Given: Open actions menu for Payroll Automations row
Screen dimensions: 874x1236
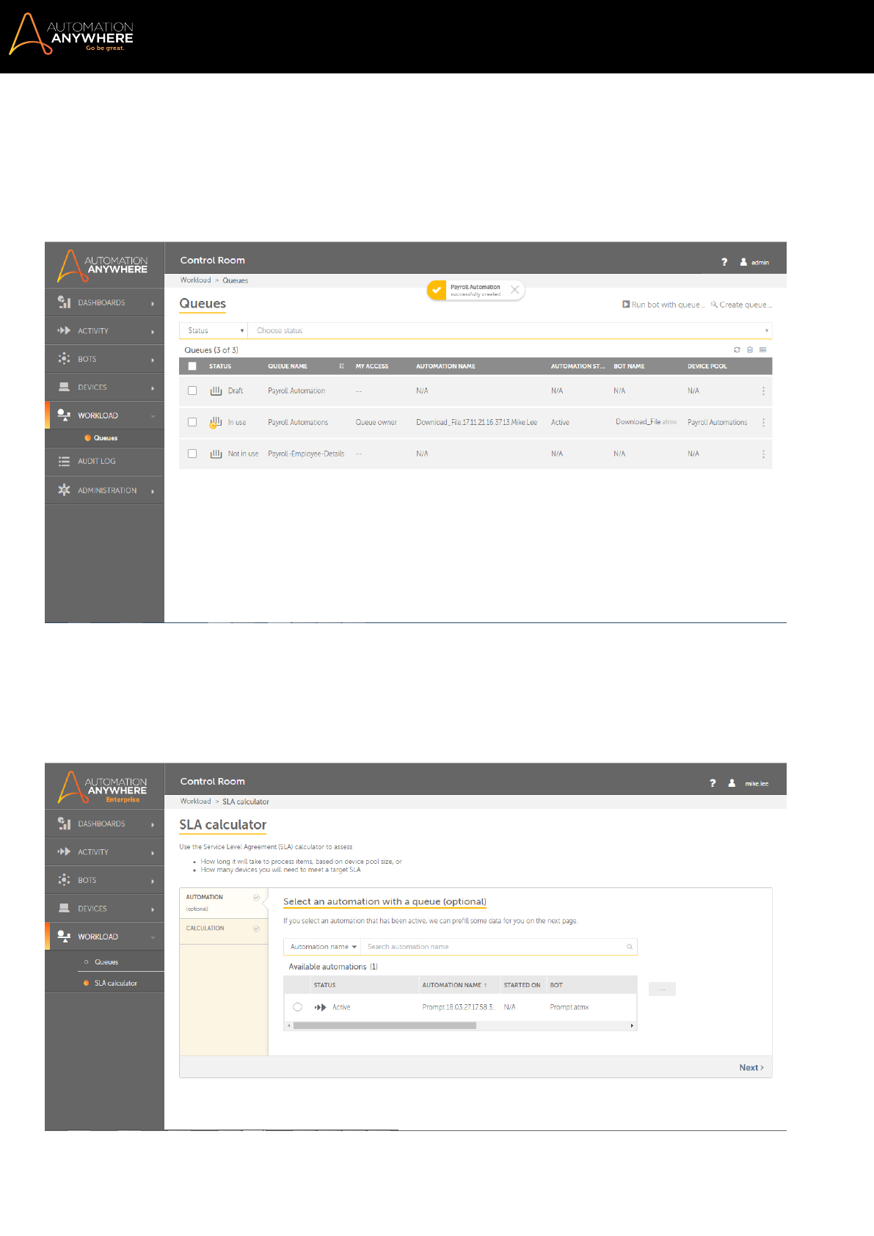Looking at the screenshot, I should point(763,423).
